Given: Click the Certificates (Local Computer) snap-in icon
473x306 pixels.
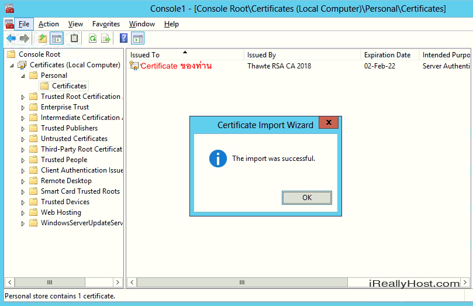Looking at the screenshot, I should tap(22, 65).
